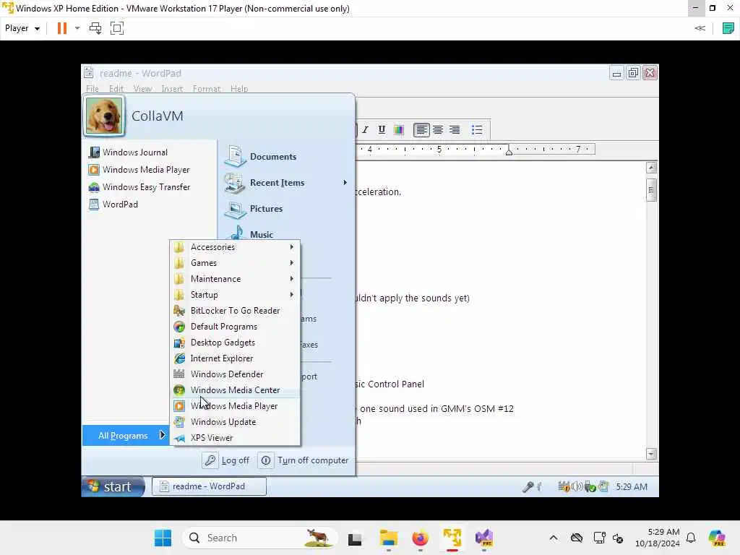Click the XP tray volume icon
This screenshot has width=740, height=555.
coord(577,486)
